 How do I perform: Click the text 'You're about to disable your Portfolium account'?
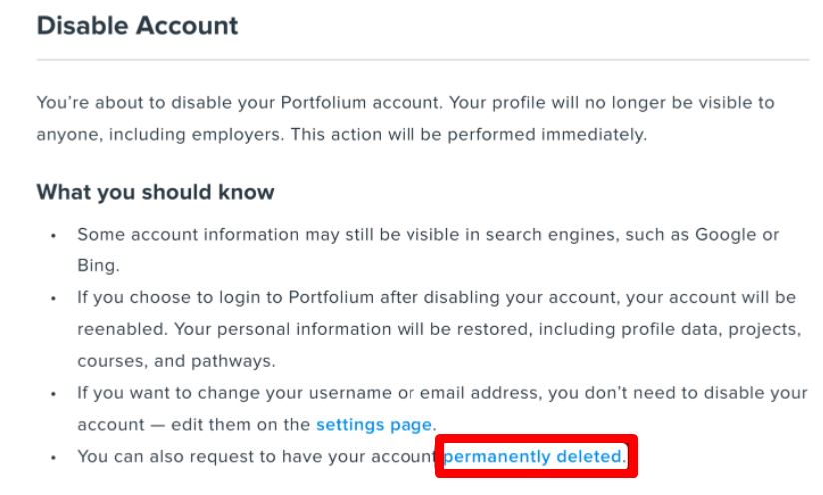click(x=239, y=102)
